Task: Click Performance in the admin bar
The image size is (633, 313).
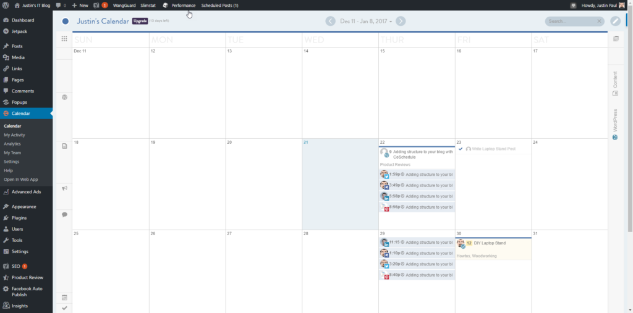Action: (179, 5)
